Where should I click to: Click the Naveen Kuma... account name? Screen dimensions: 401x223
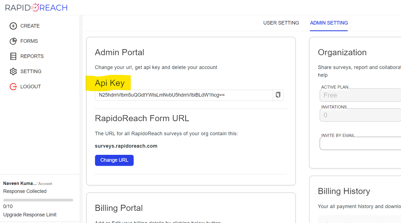[x=20, y=184]
